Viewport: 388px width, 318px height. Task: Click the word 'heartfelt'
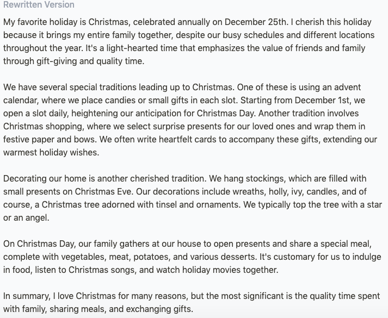[x=175, y=139]
